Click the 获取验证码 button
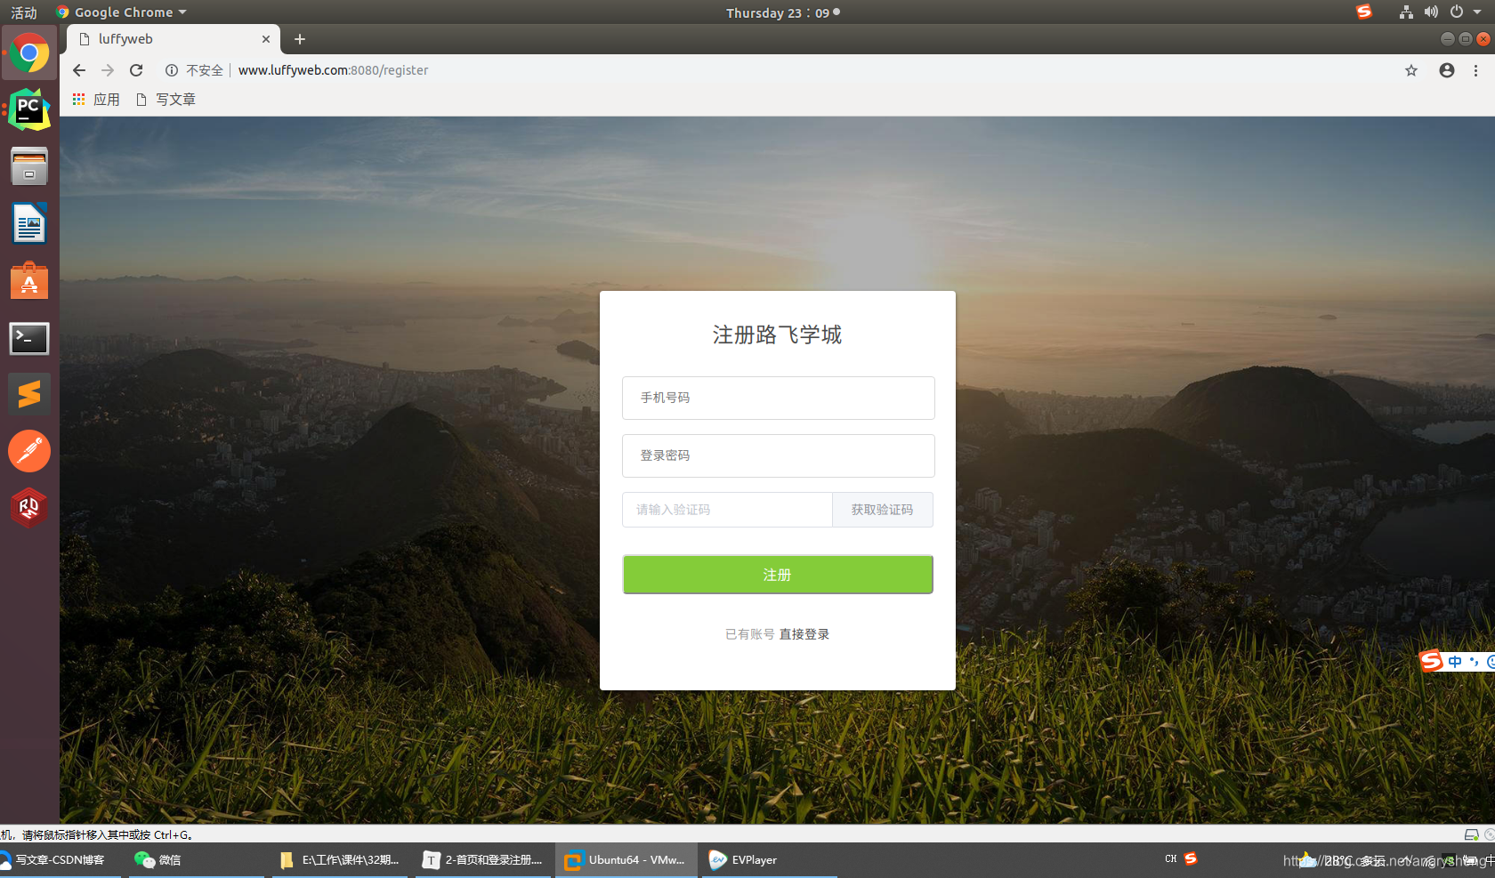This screenshot has width=1495, height=878. coord(882,510)
